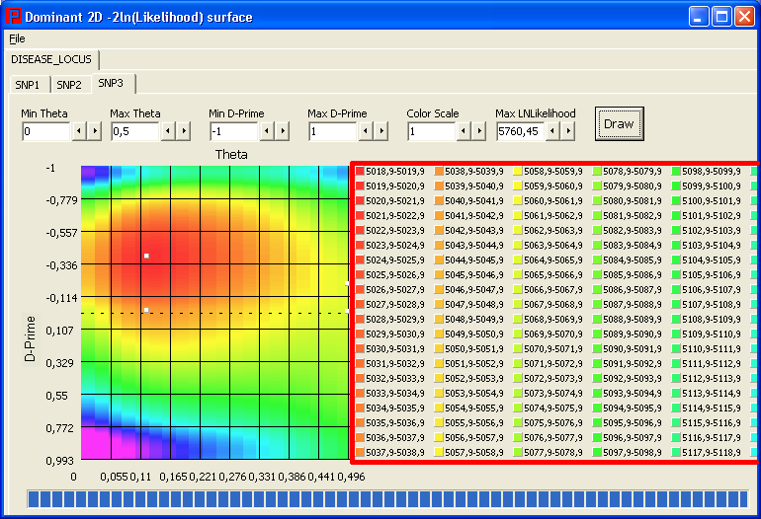Increase Max D-Prime with right arrow

(380, 131)
